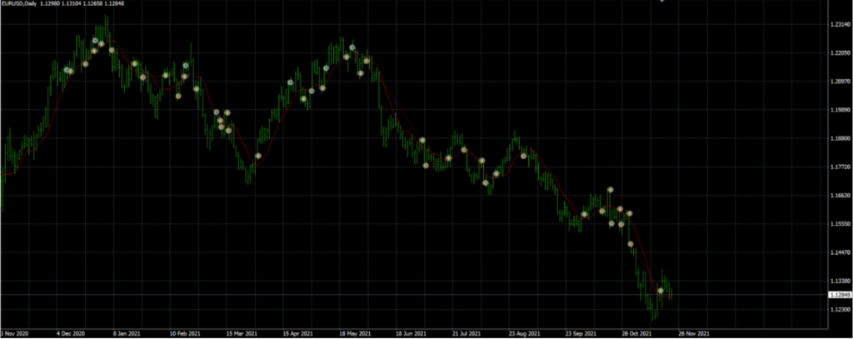Click the signal dot near the 23 Aug 2021 peak

(x=524, y=156)
